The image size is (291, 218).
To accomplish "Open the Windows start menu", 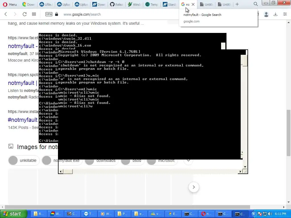I will tap(13, 214).
